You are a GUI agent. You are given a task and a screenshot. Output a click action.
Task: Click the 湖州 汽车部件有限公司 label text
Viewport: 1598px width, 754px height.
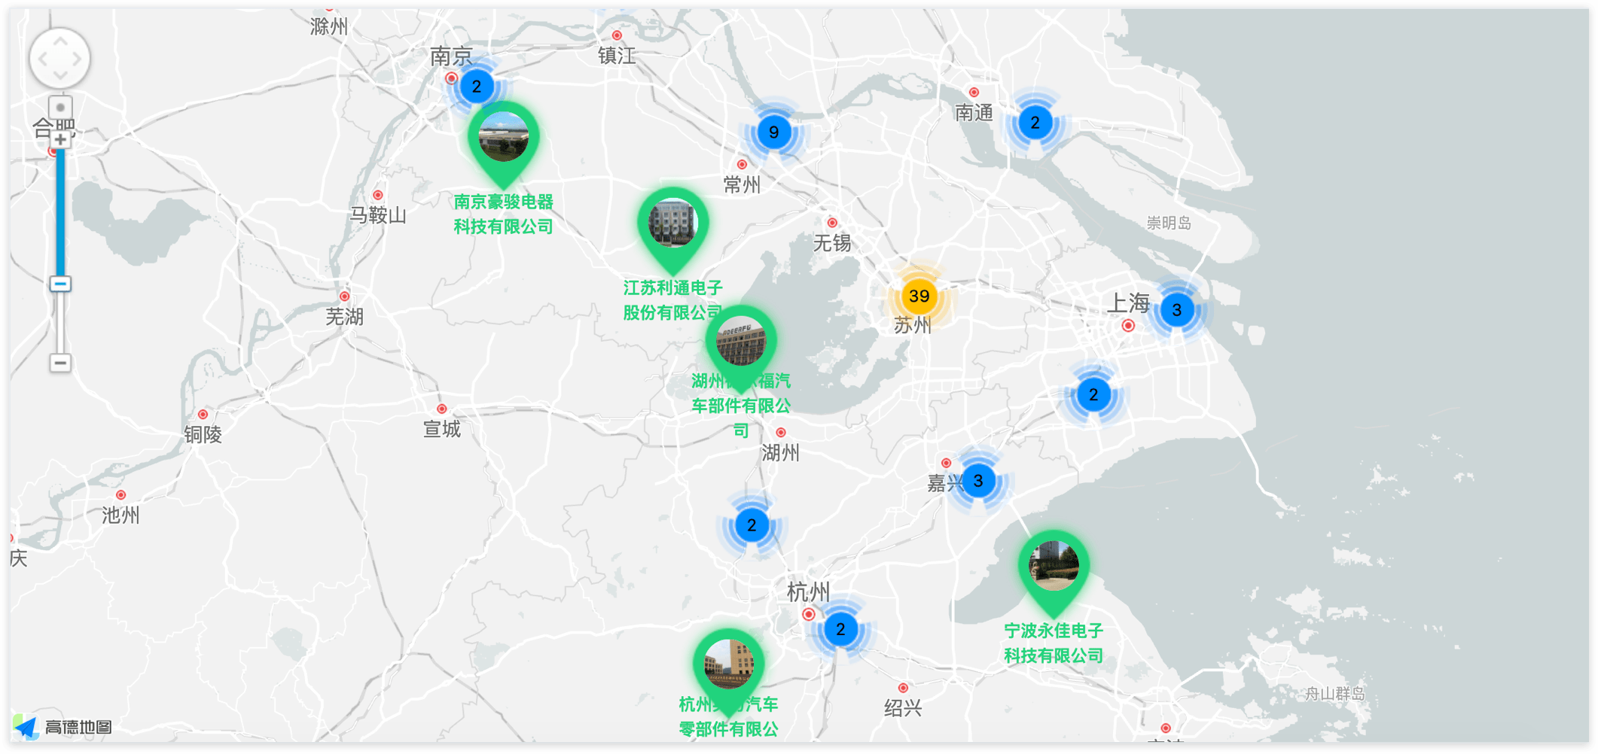point(741,406)
